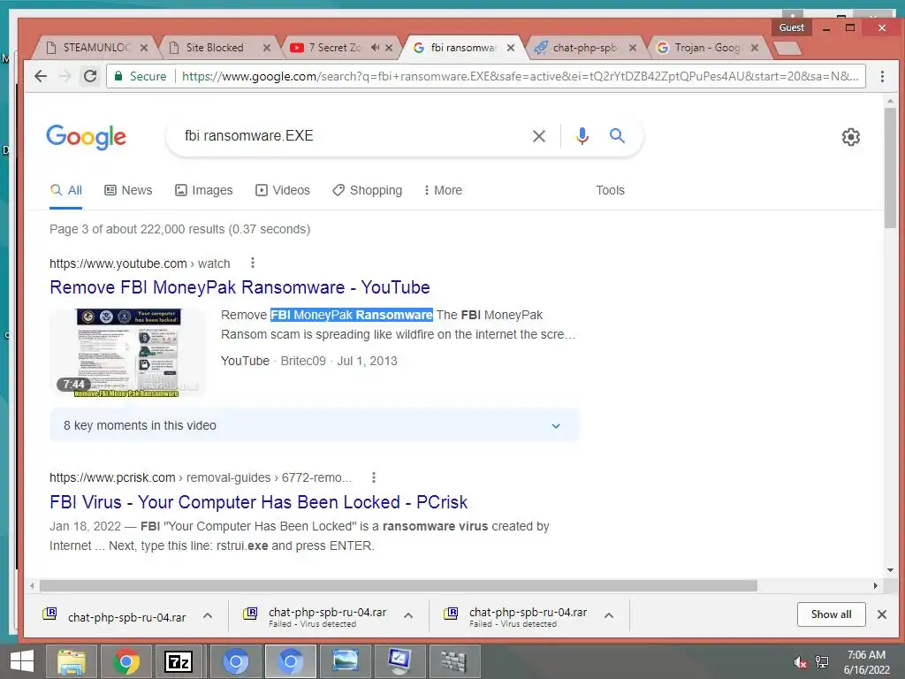Image resolution: width=905 pixels, height=679 pixels.
Task: Open File Explorer from taskbar
Action: click(72, 661)
